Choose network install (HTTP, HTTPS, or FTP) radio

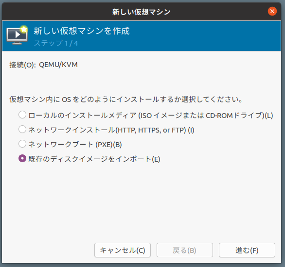22,129
